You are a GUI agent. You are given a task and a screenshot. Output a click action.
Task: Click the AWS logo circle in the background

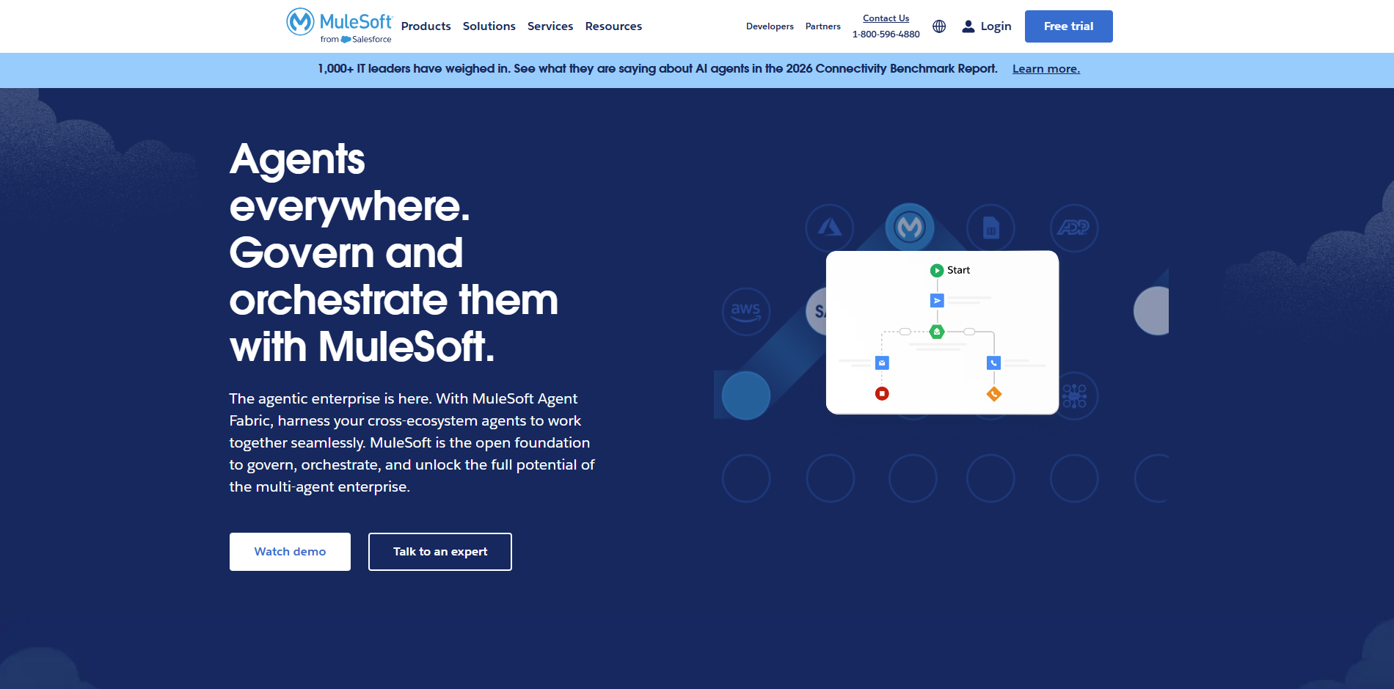click(x=746, y=312)
